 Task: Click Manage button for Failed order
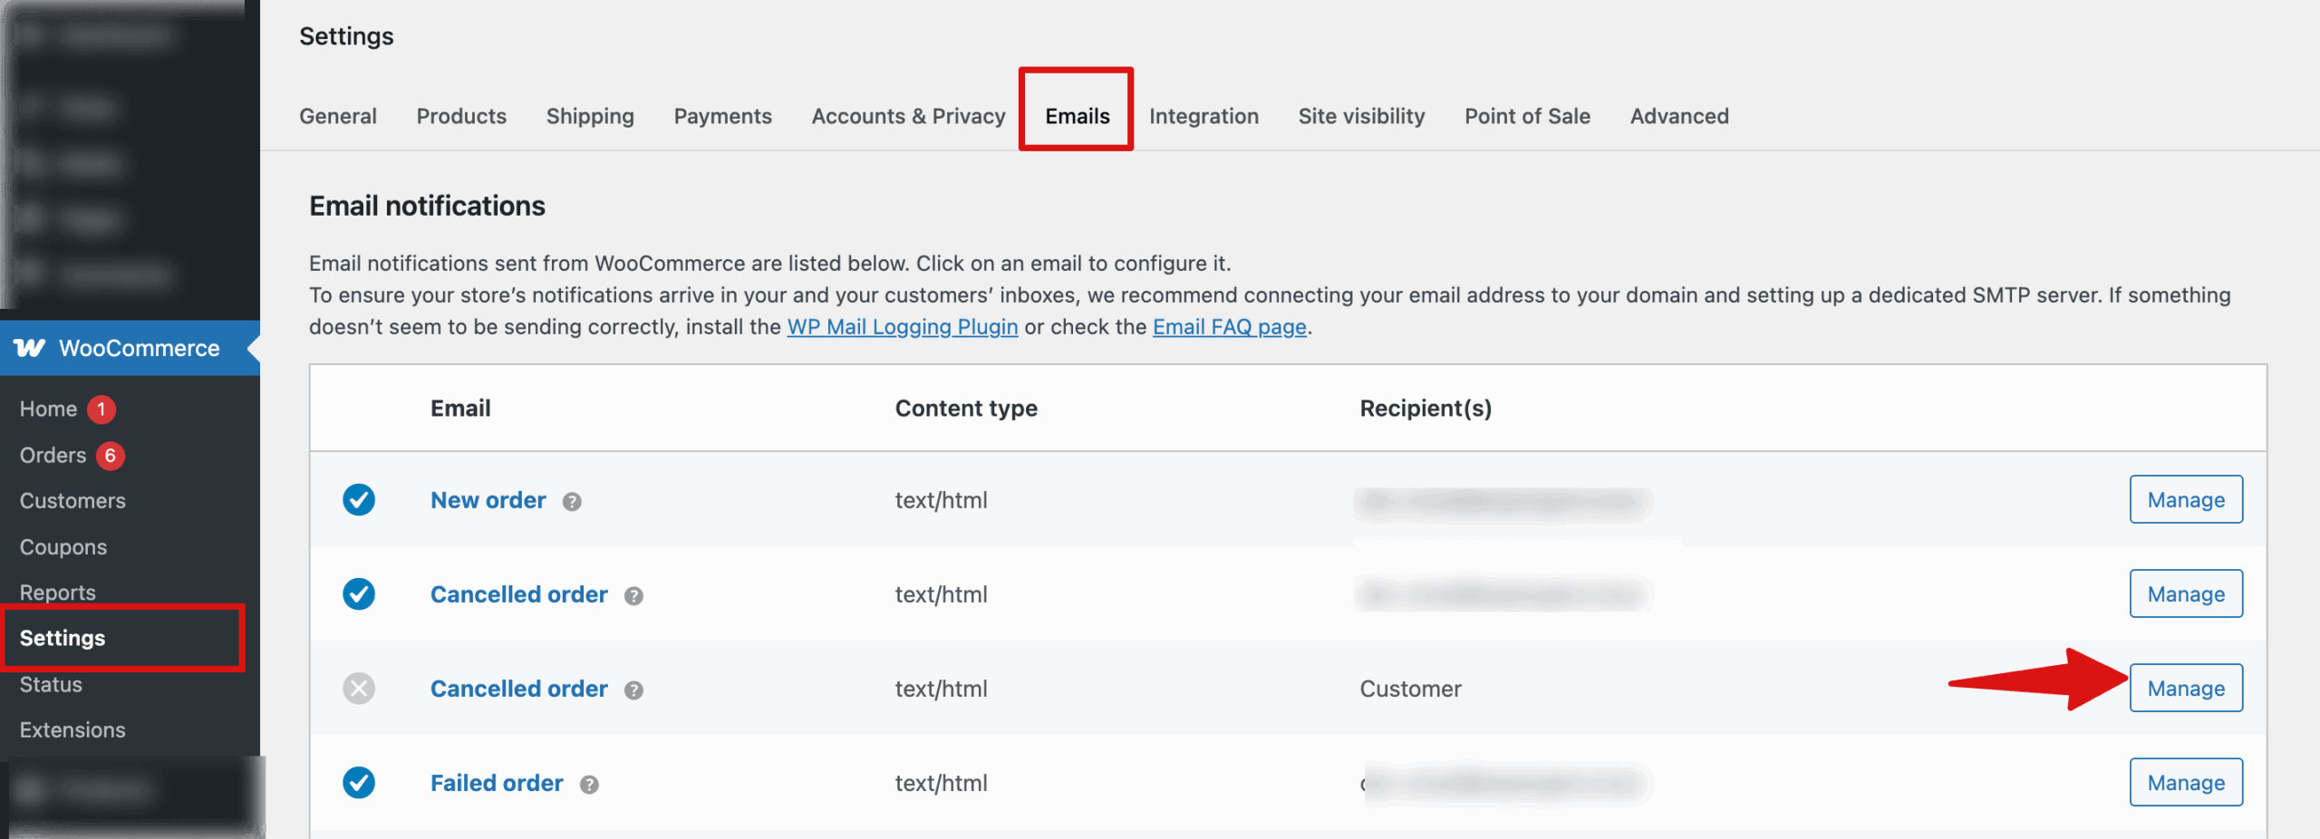point(2186,782)
